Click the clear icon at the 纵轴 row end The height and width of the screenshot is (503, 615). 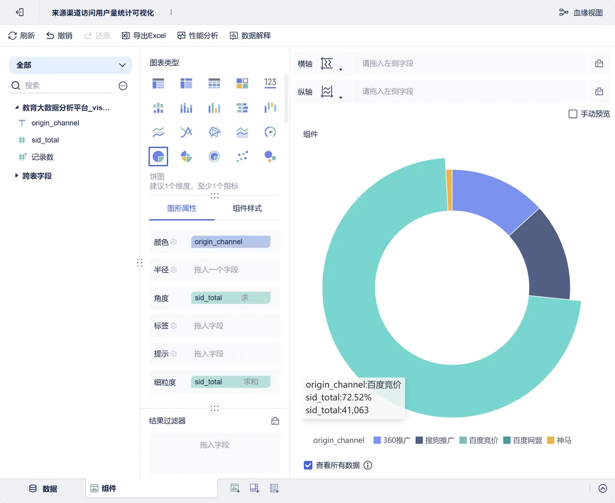pyautogui.click(x=599, y=91)
